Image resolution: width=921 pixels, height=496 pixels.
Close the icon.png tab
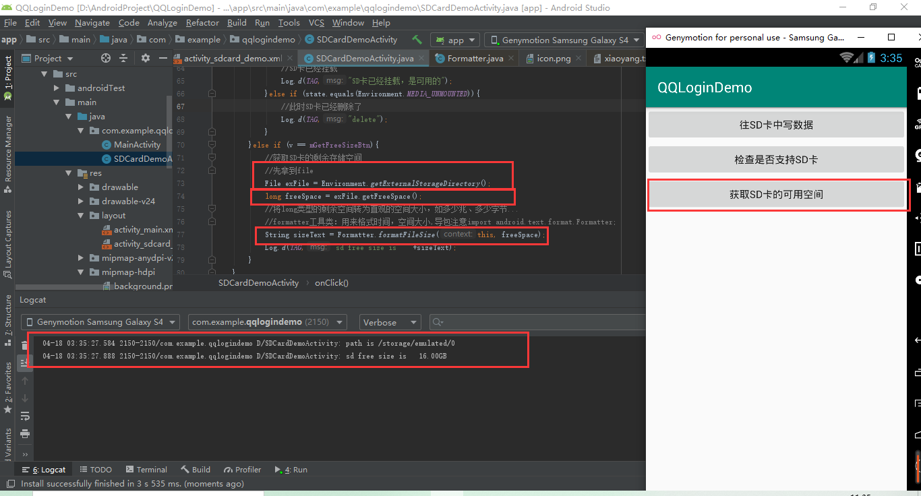[579, 59]
